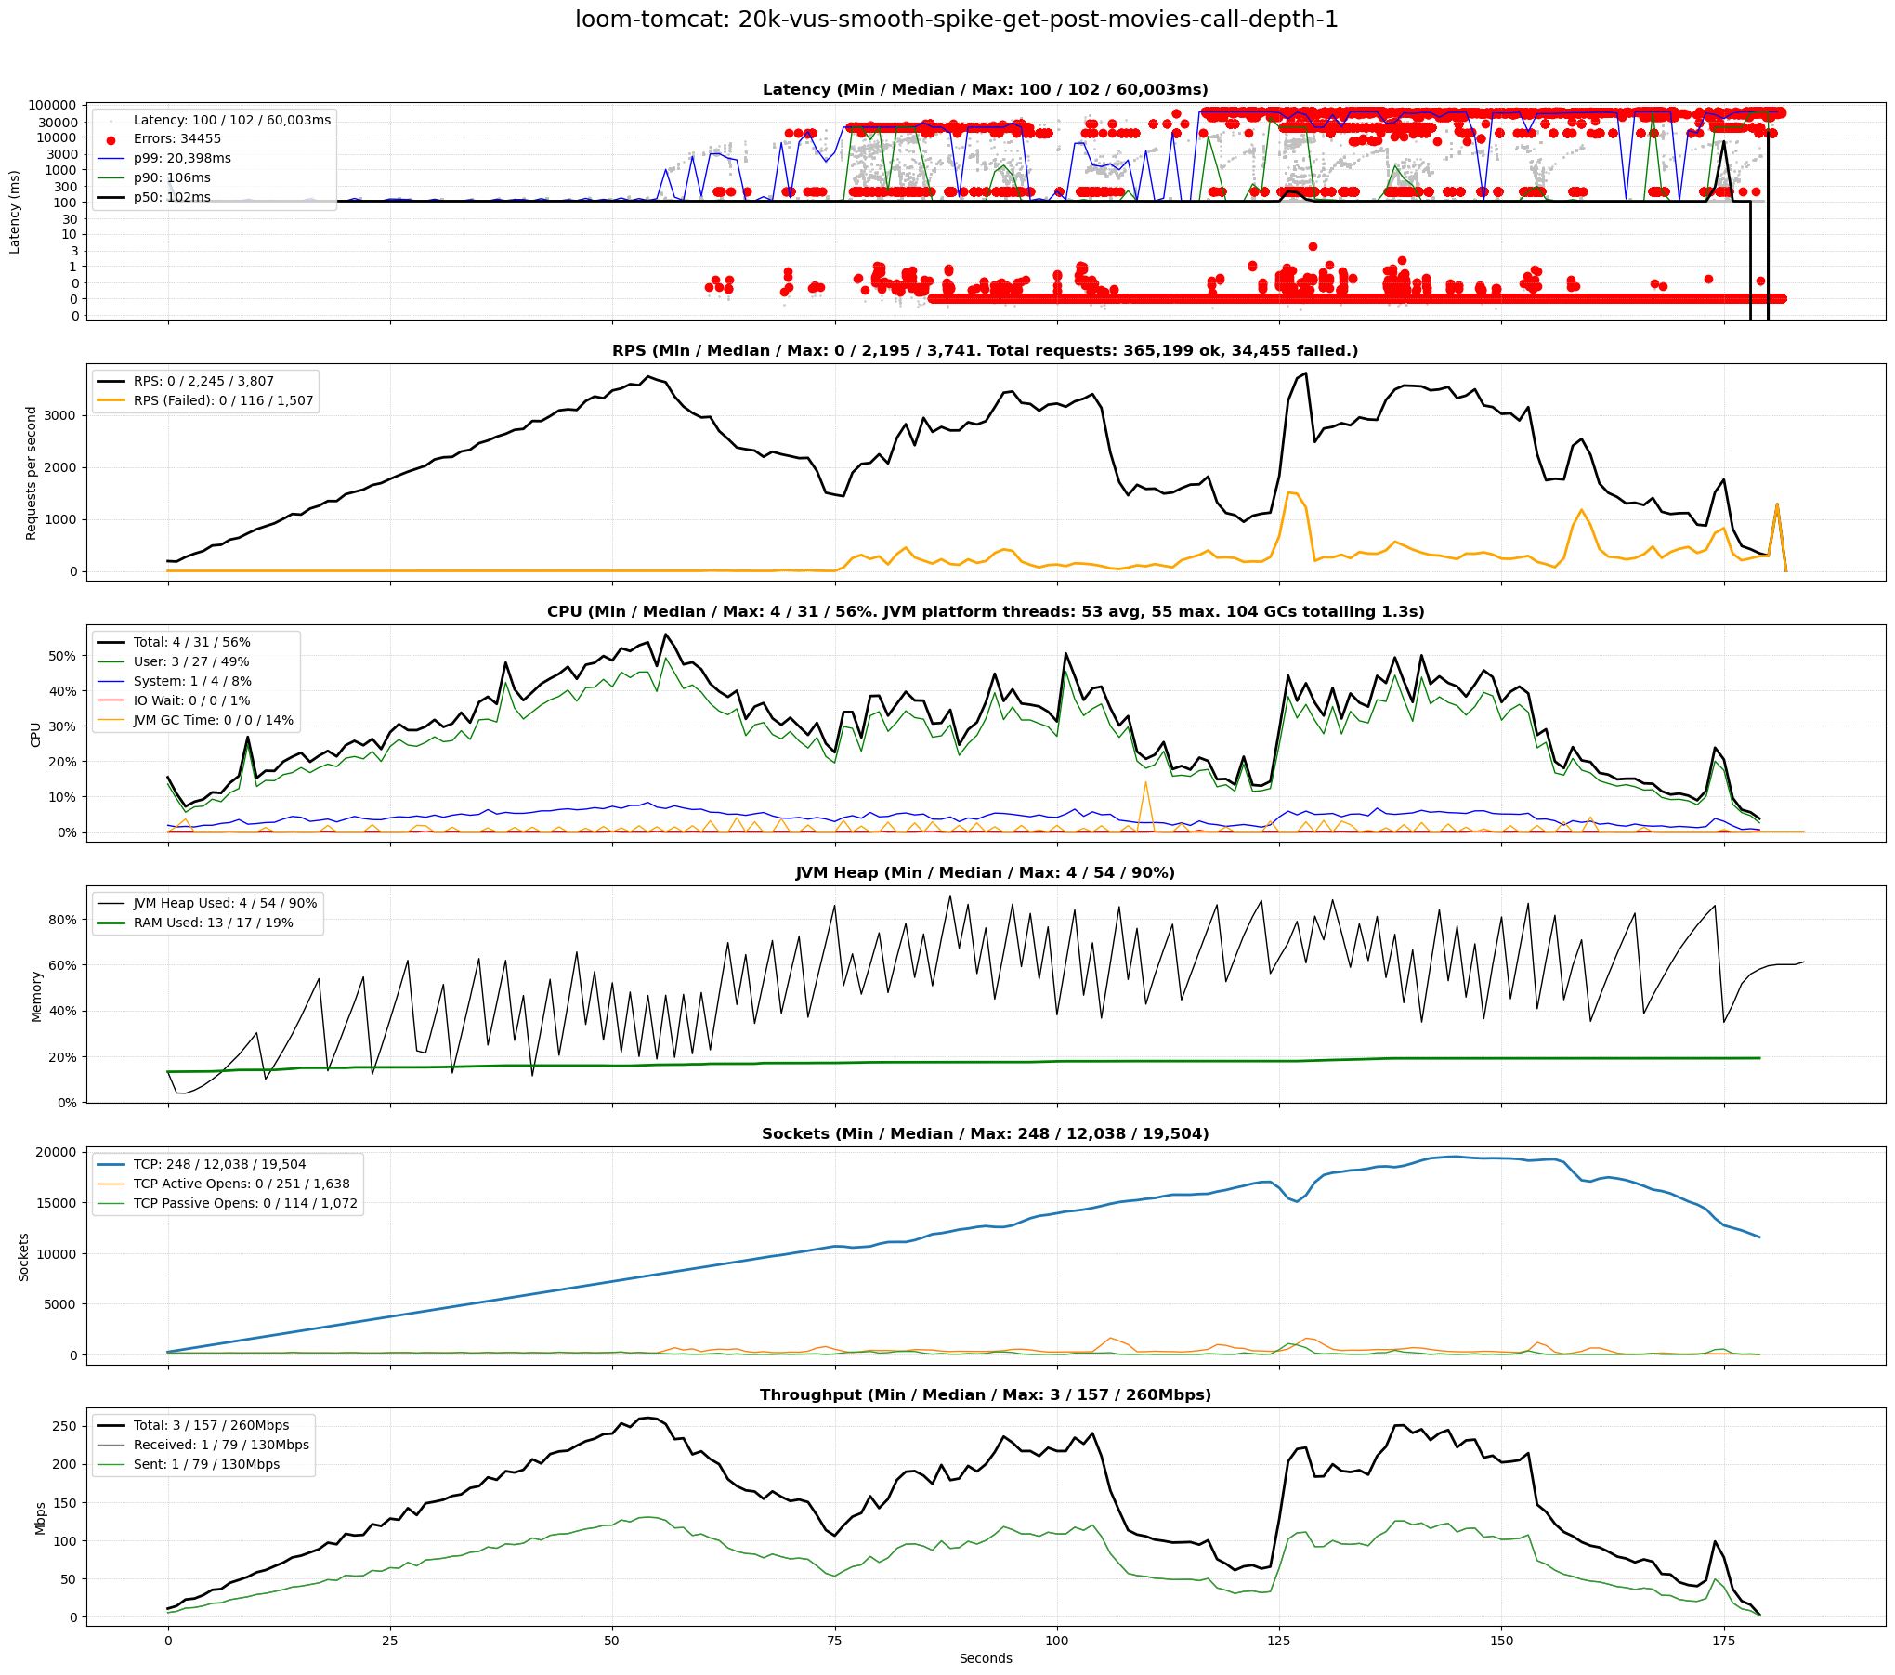Click the loom-tomcat main figure title

[x=956, y=20]
